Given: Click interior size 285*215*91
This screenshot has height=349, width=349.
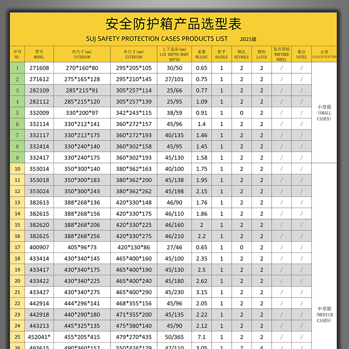Looking at the screenshot, I should pos(82,90).
